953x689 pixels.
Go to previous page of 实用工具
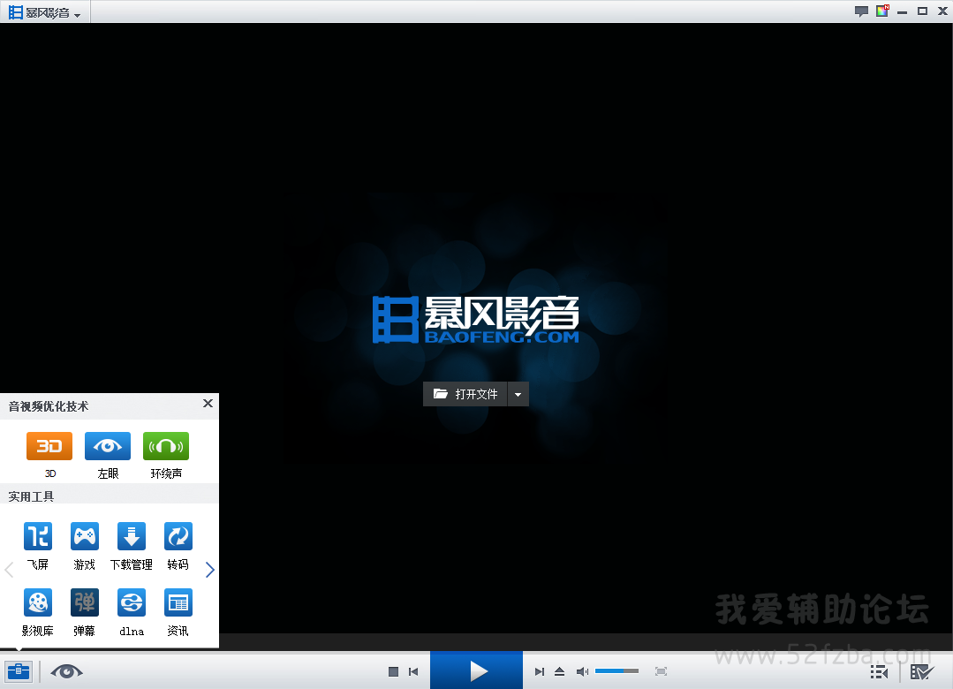coord(9,570)
